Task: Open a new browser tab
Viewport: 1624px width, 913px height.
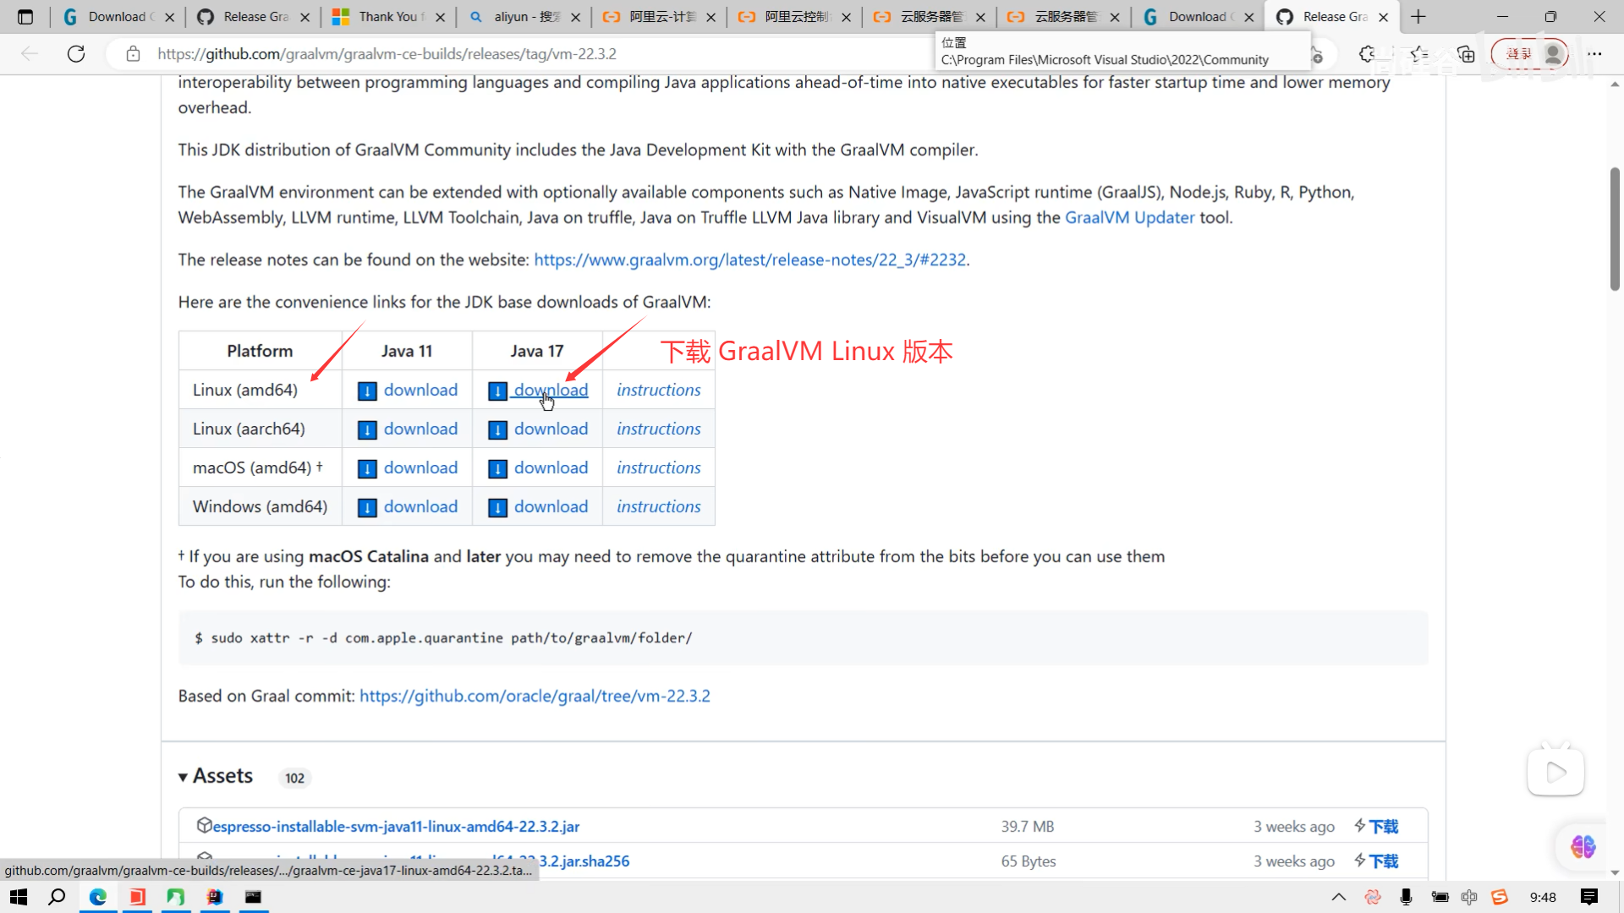Action: (x=1418, y=17)
